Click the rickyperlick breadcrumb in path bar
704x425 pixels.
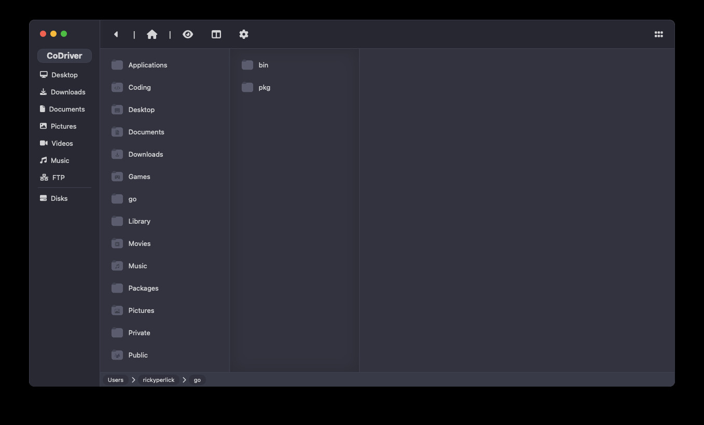pos(159,380)
